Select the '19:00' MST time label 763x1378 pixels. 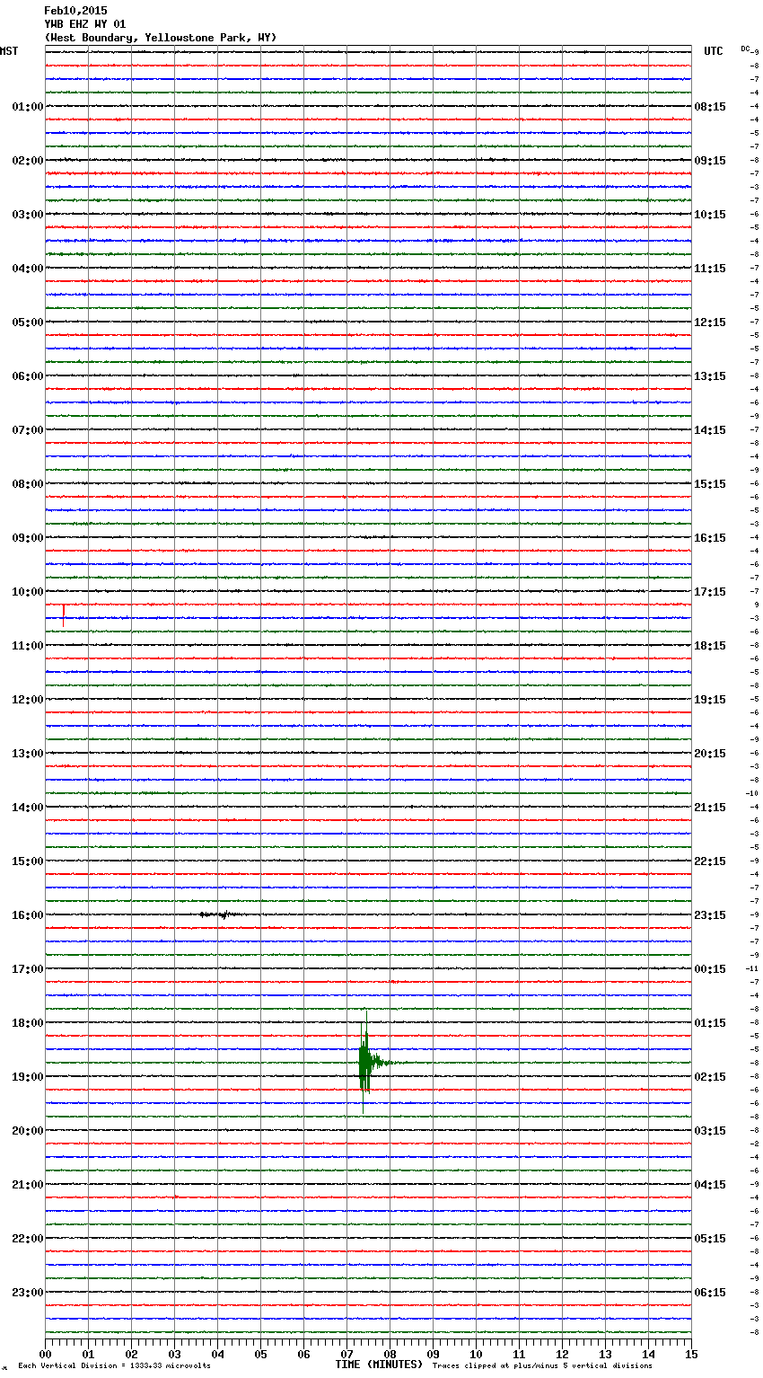point(28,1077)
